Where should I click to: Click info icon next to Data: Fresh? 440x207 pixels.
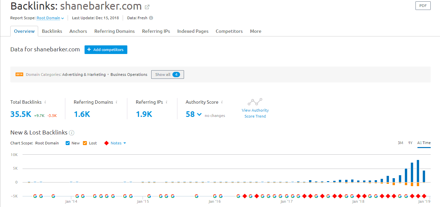(151, 18)
